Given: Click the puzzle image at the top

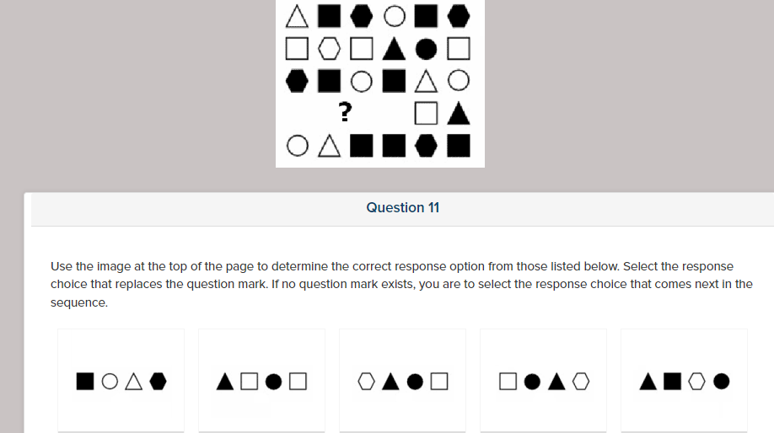Looking at the screenshot, I should click(380, 83).
